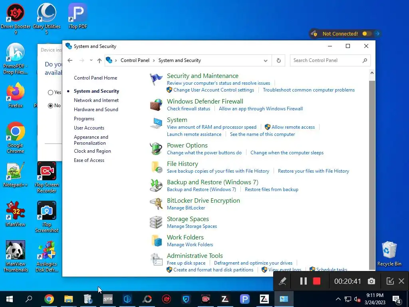409x307 pixels.
Task: Click the BitLocker keys icon
Action: coord(156,204)
